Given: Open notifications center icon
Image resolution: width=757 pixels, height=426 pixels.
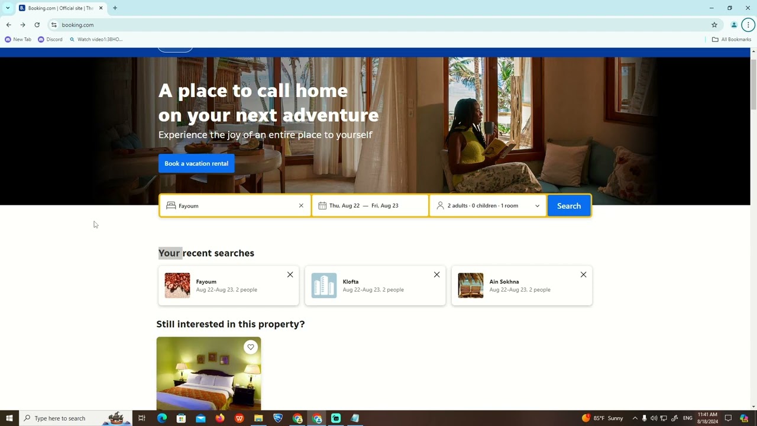Looking at the screenshot, I should 729,418.
